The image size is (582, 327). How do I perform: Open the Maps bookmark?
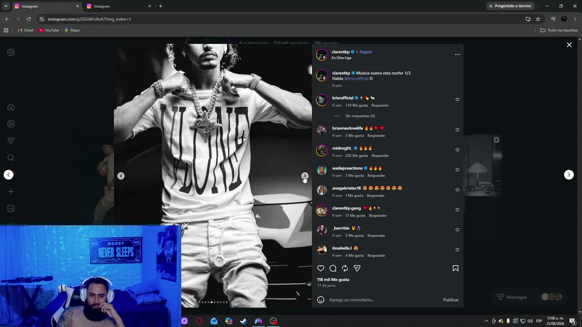click(x=72, y=30)
